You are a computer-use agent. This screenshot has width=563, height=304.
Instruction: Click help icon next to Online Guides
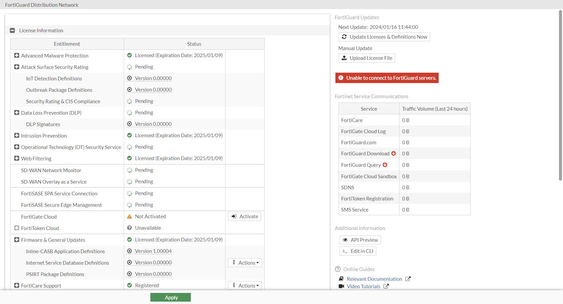point(338,269)
